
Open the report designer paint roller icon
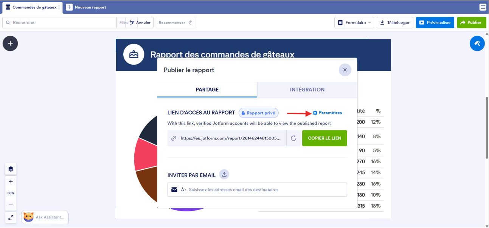coord(477,43)
